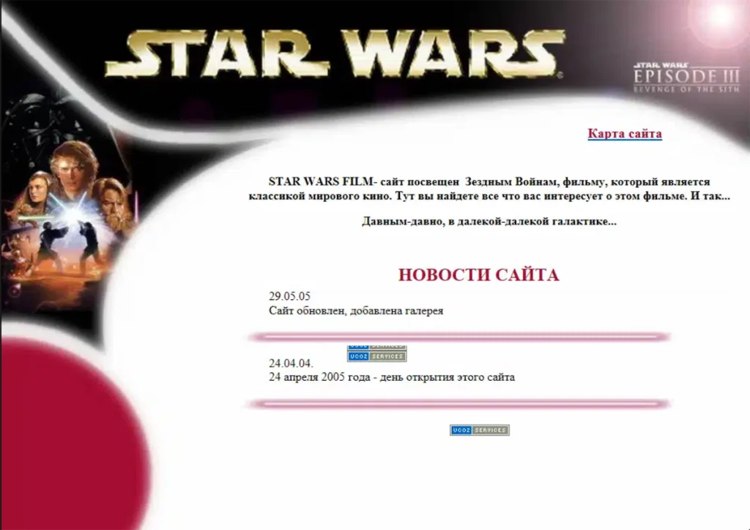Open the Карта сайта link
The image size is (750, 530).
(x=625, y=133)
